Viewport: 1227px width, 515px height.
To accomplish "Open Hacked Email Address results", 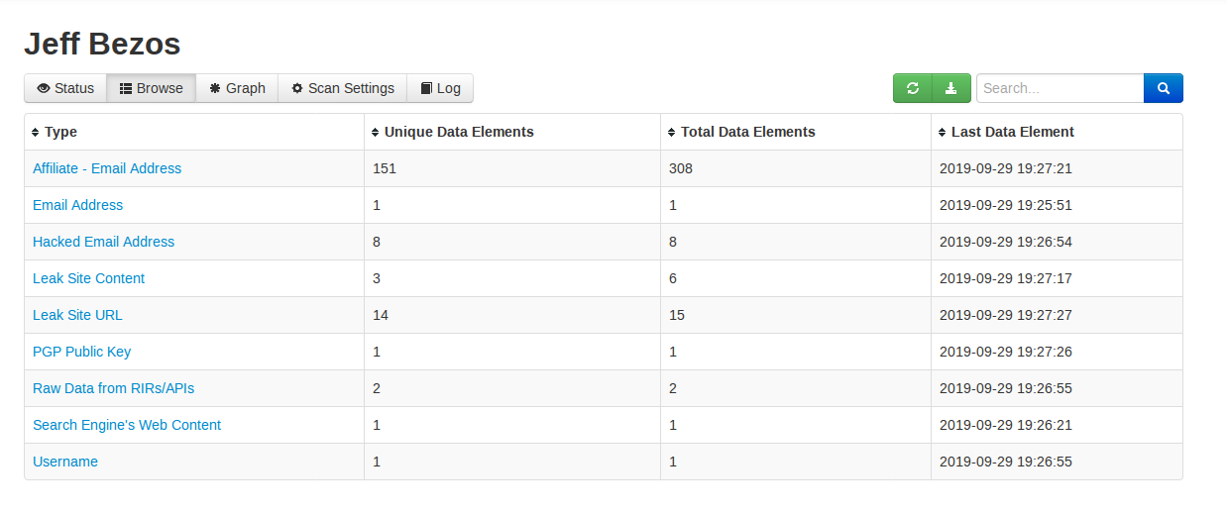I will pos(103,242).
